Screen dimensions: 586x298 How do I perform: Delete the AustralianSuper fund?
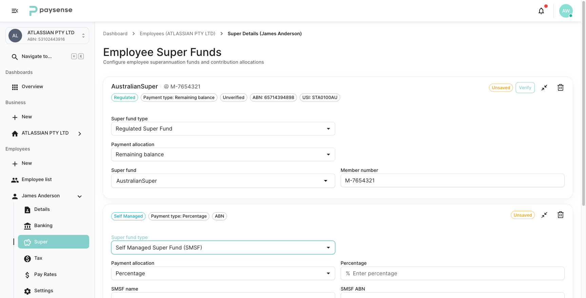tap(561, 87)
